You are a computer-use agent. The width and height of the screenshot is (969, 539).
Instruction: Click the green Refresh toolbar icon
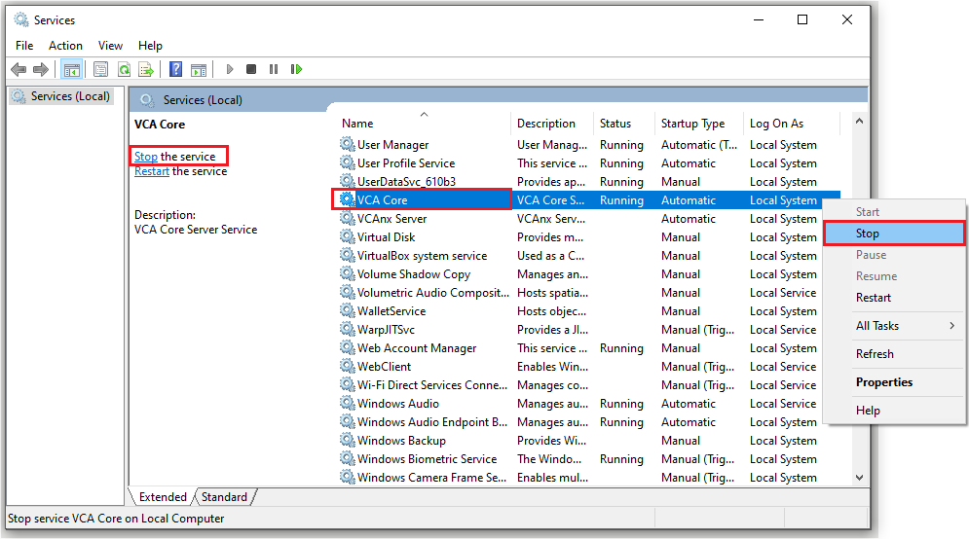(x=124, y=69)
